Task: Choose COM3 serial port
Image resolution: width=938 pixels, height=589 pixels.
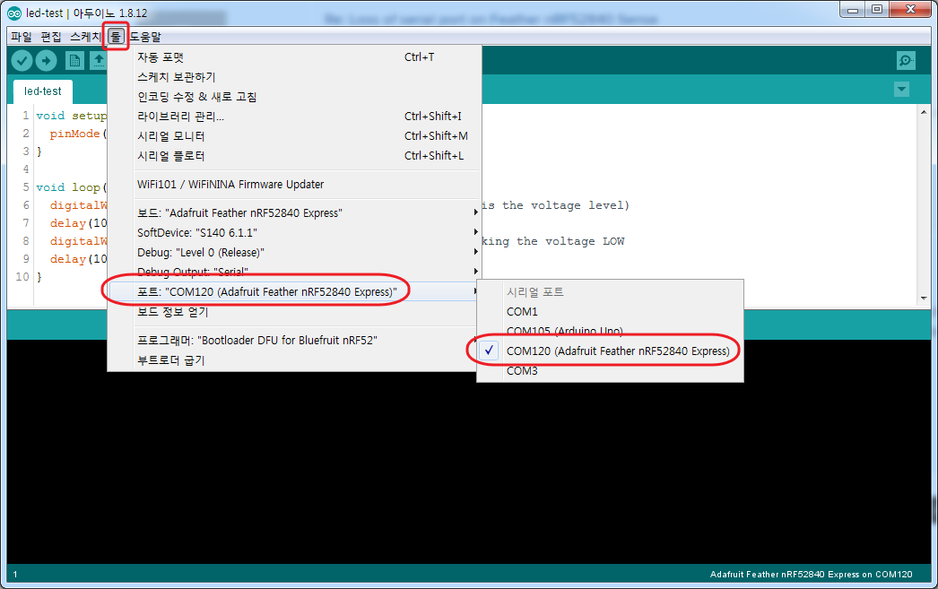Action: click(x=610, y=371)
